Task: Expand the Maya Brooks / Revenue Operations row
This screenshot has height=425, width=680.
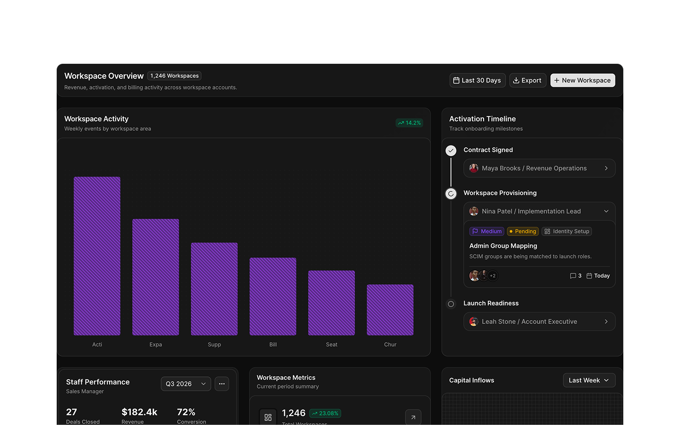Action: pyautogui.click(x=539, y=168)
